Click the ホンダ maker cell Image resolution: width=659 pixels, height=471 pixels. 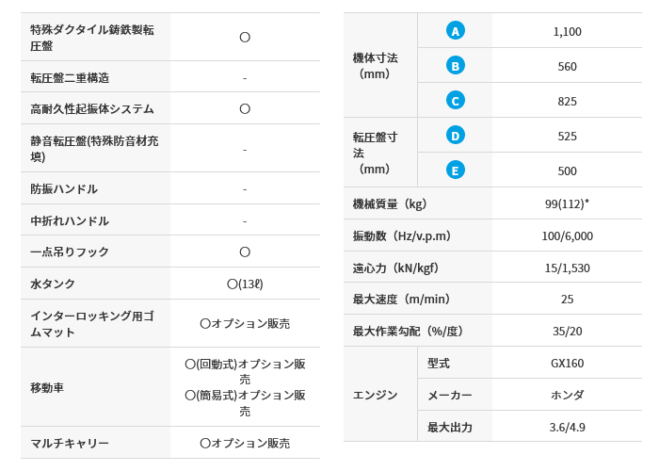point(567,395)
